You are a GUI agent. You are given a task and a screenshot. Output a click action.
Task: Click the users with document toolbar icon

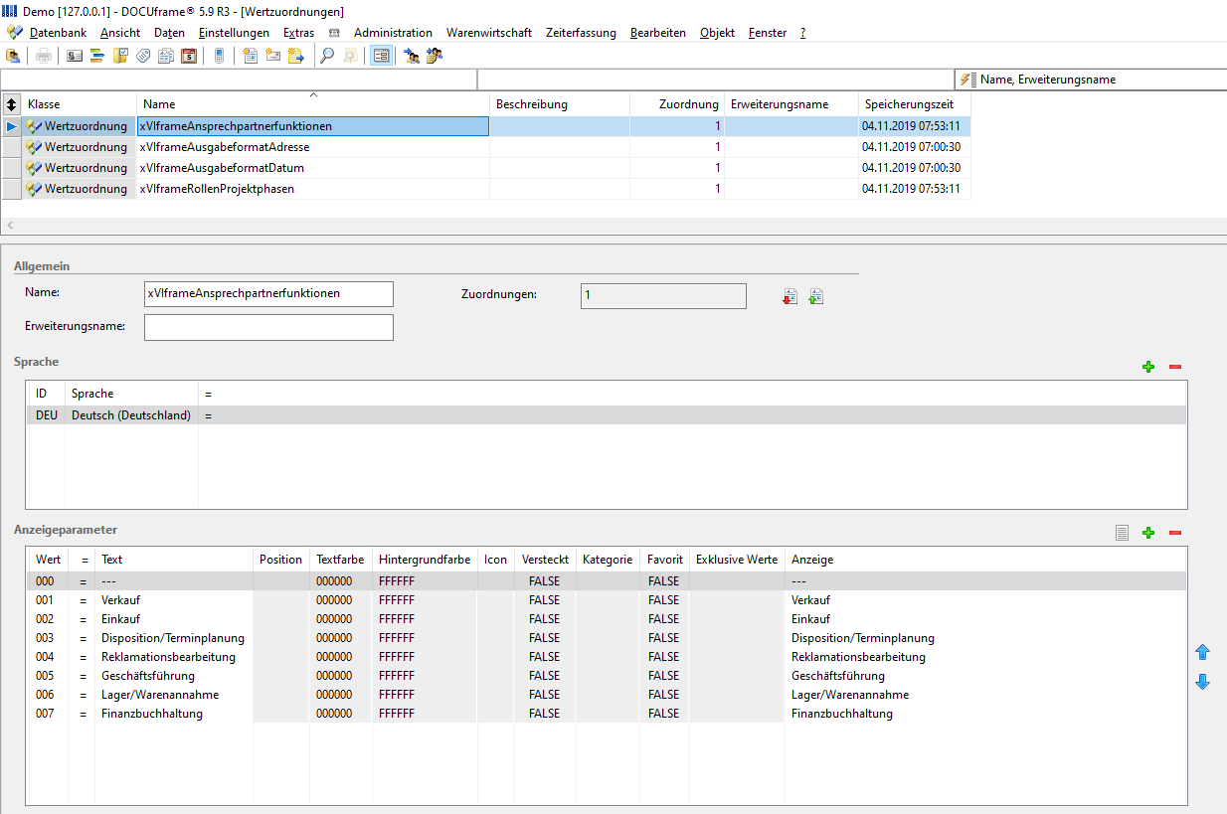(x=435, y=56)
